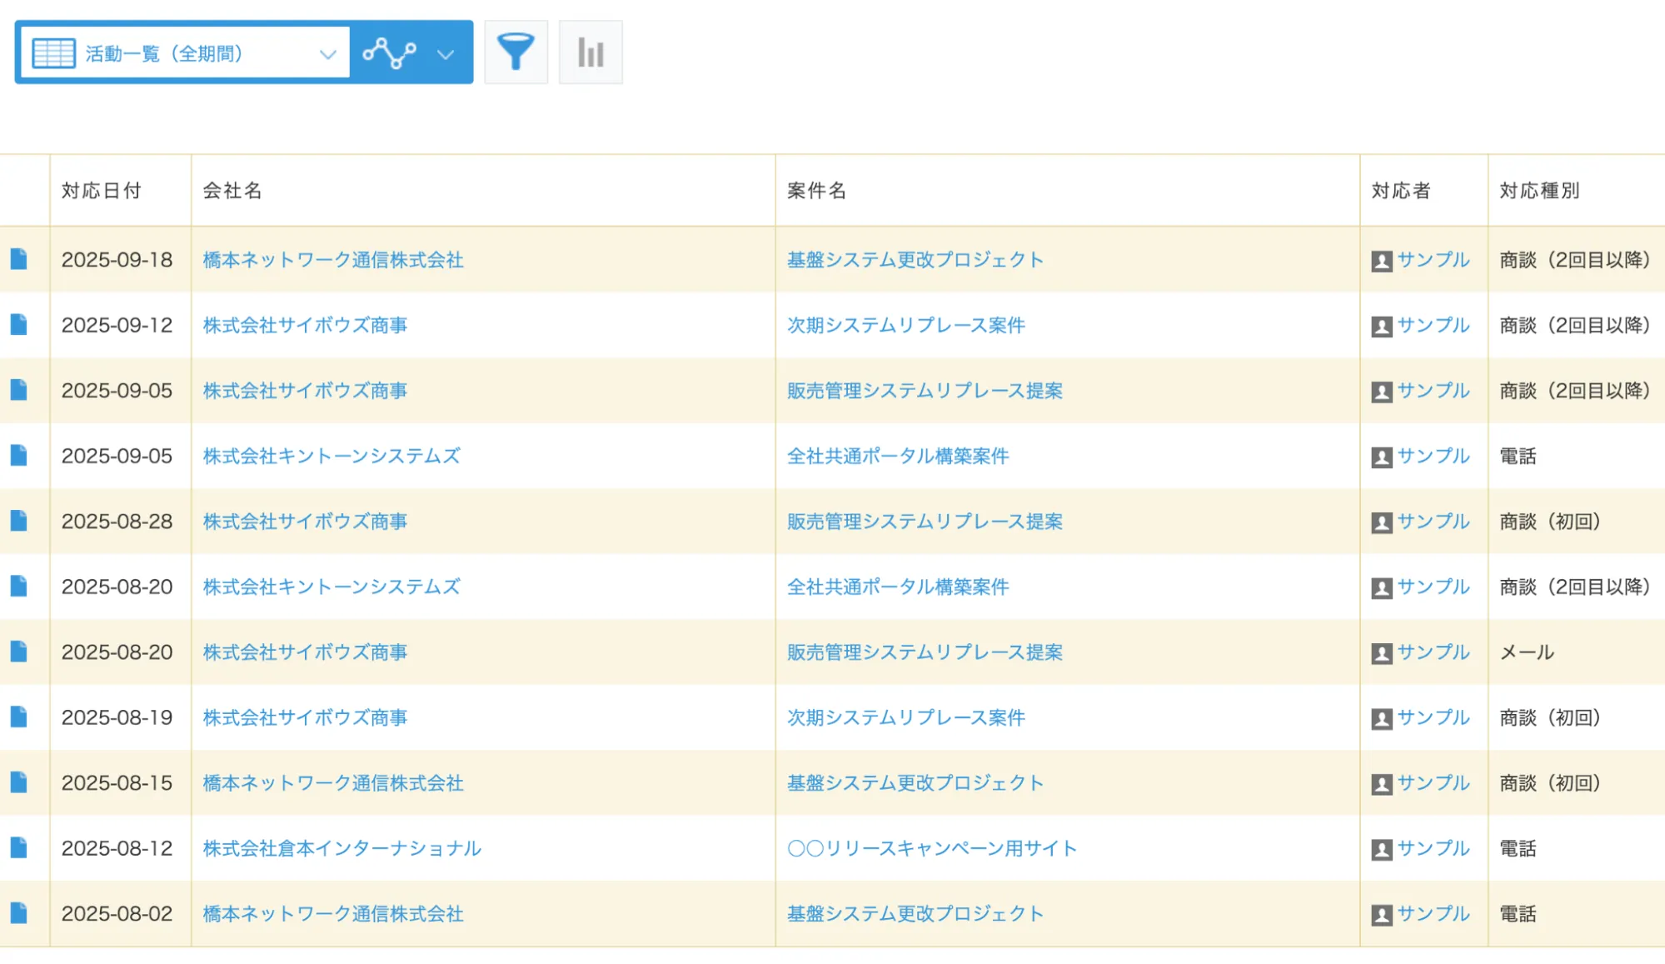
Task: Open the 基盤システム更改プロジェクト case link
Action: pyautogui.click(x=914, y=259)
